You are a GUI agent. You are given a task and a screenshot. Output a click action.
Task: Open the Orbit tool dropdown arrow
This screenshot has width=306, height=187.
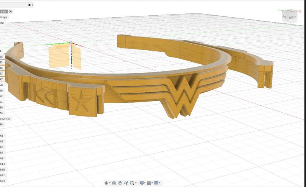pos(110,183)
